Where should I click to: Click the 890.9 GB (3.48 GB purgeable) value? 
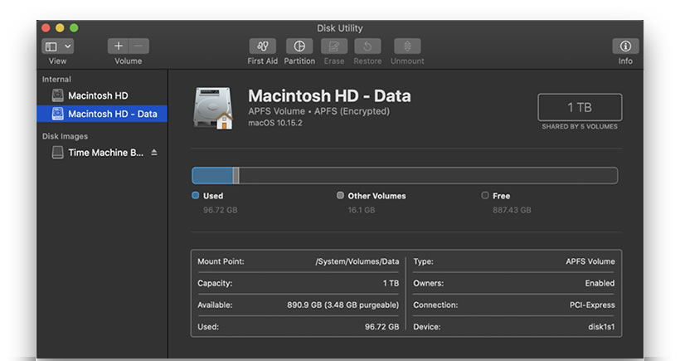pyautogui.click(x=342, y=305)
